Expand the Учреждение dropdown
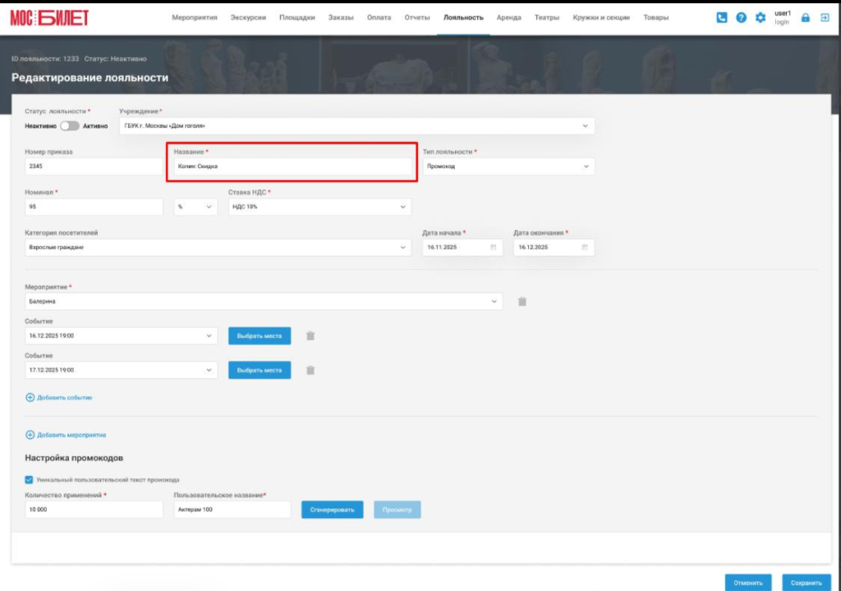The height and width of the screenshot is (591, 841). (356, 126)
